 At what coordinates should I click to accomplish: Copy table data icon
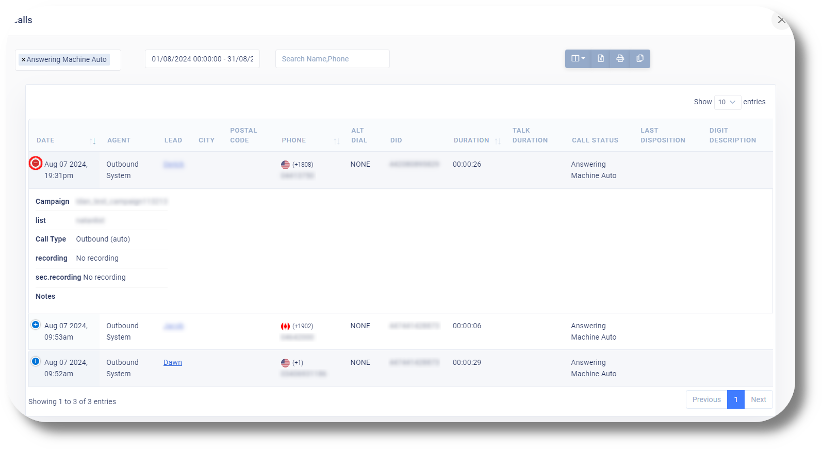[640, 59]
